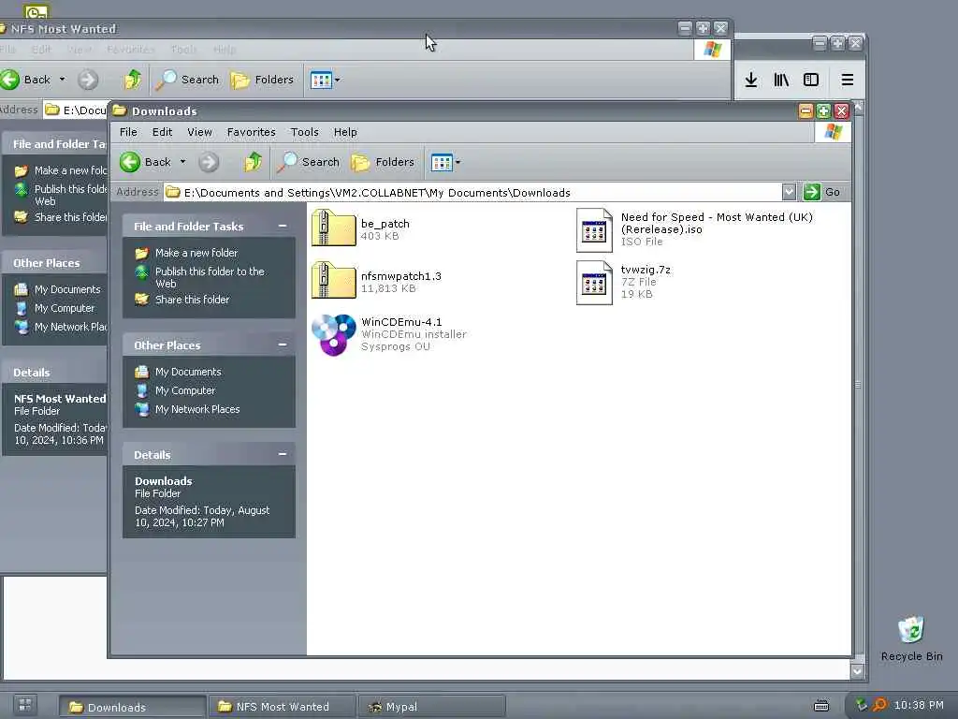Switch to Mypal taskbar button

click(x=431, y=707)
